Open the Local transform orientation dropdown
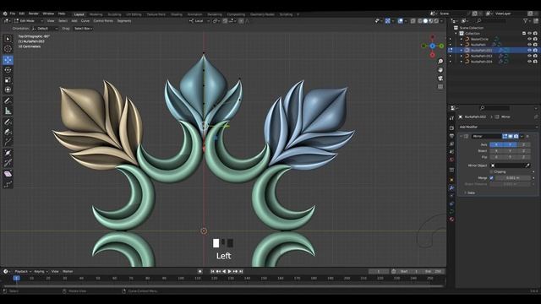541x304 pixels. click(x=199, y=21)
